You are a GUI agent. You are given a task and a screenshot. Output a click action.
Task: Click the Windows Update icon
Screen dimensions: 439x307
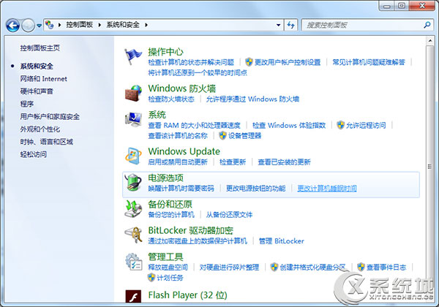point(133,156)
